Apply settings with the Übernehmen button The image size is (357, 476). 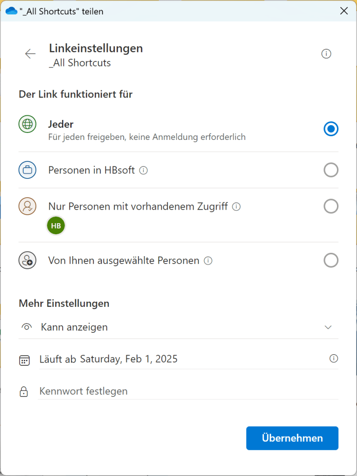292,438
